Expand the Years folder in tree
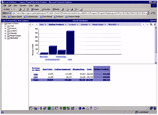 (x=5, y=26)
